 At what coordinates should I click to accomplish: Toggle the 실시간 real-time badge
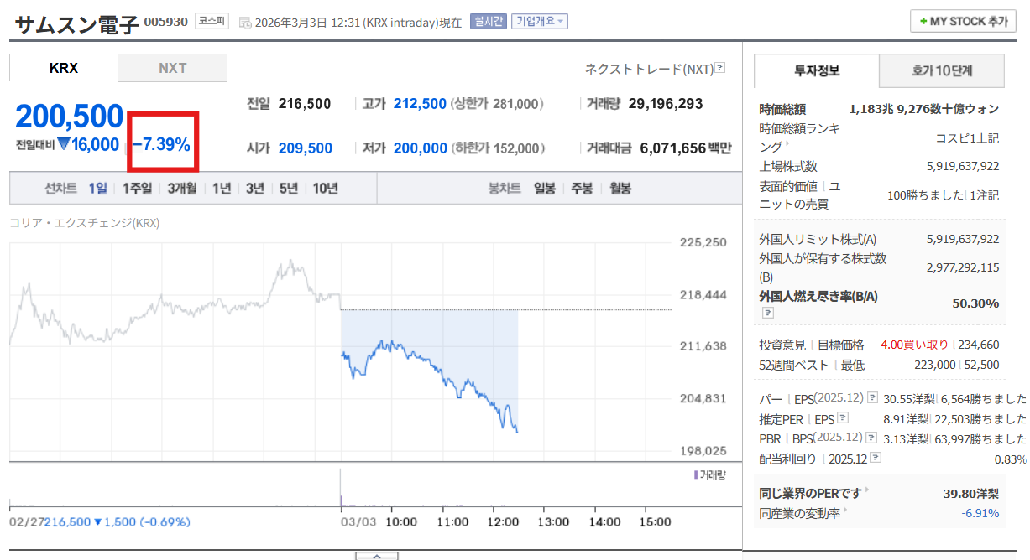488,22
